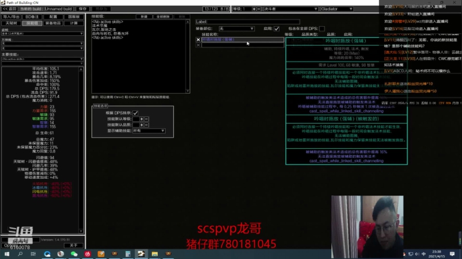Open Task View on taskbar

33,254
